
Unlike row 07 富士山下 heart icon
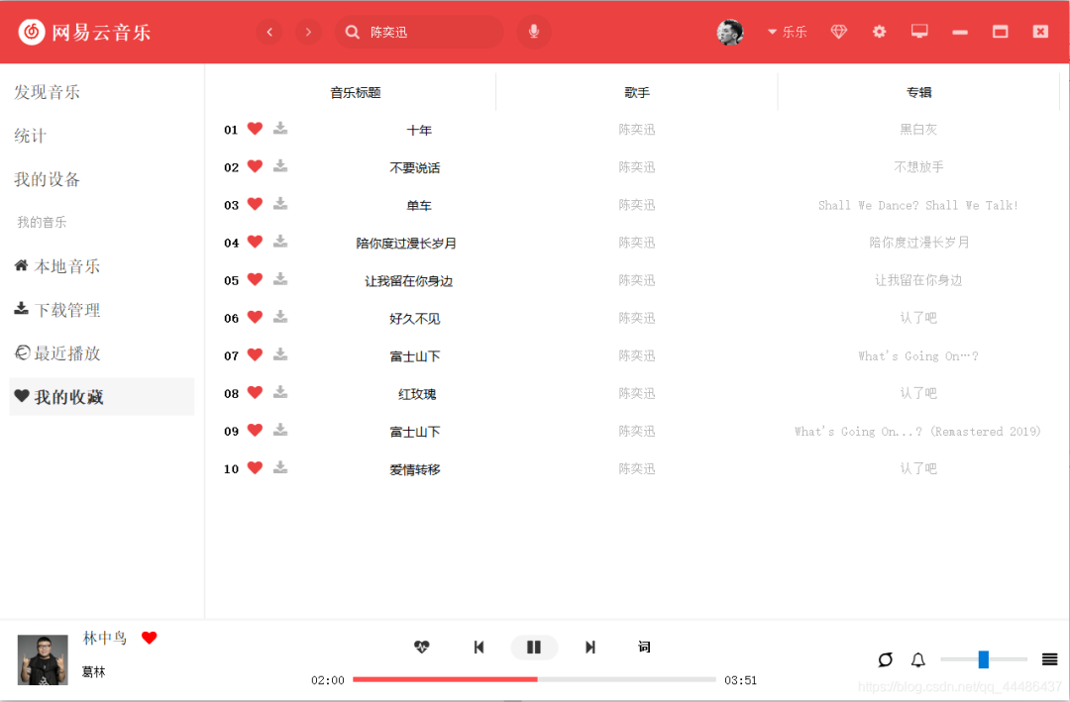[255, 354]
